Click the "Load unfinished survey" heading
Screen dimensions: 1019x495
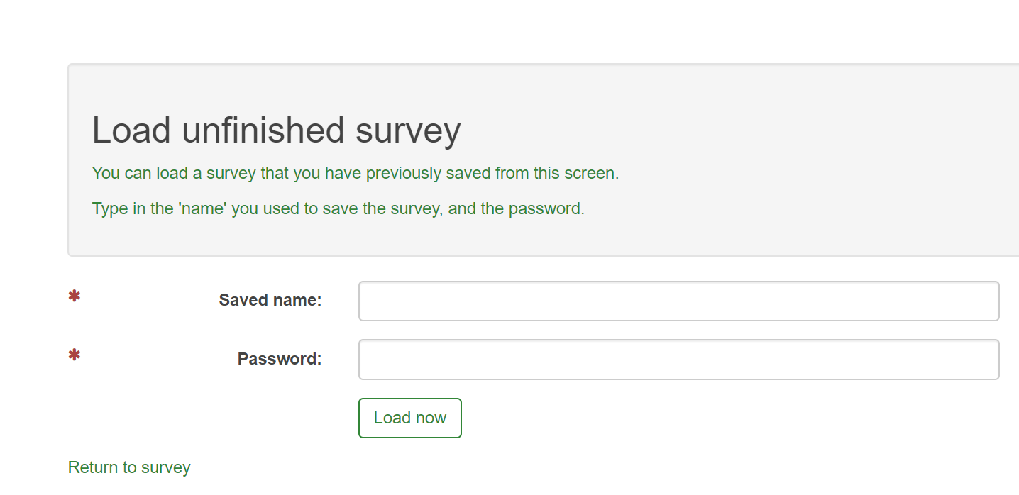point(276,130)
